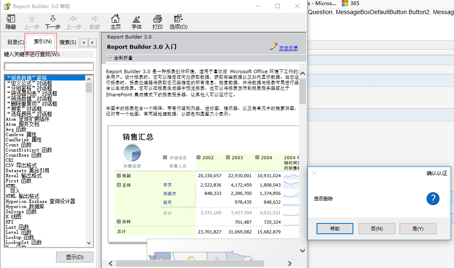The image size is (454, 268).
Task: Click the pencil feedback icon
Action: click(x=274, y=46)
